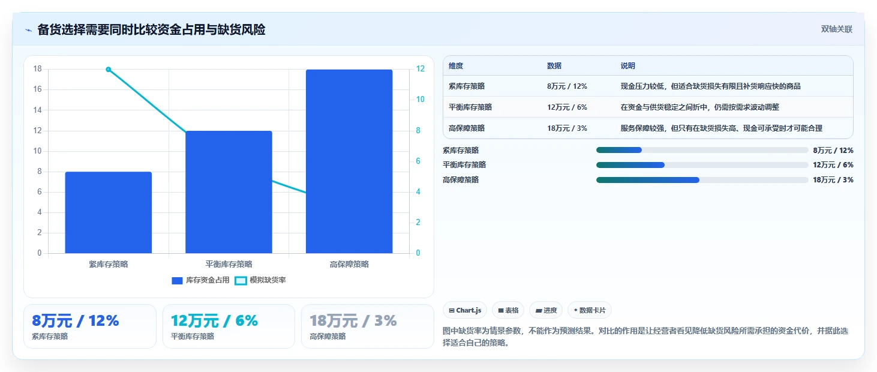Click the 高保障策略 label beside the progress bar
Screen dimensions: 877x372
(x=461, y=180)
